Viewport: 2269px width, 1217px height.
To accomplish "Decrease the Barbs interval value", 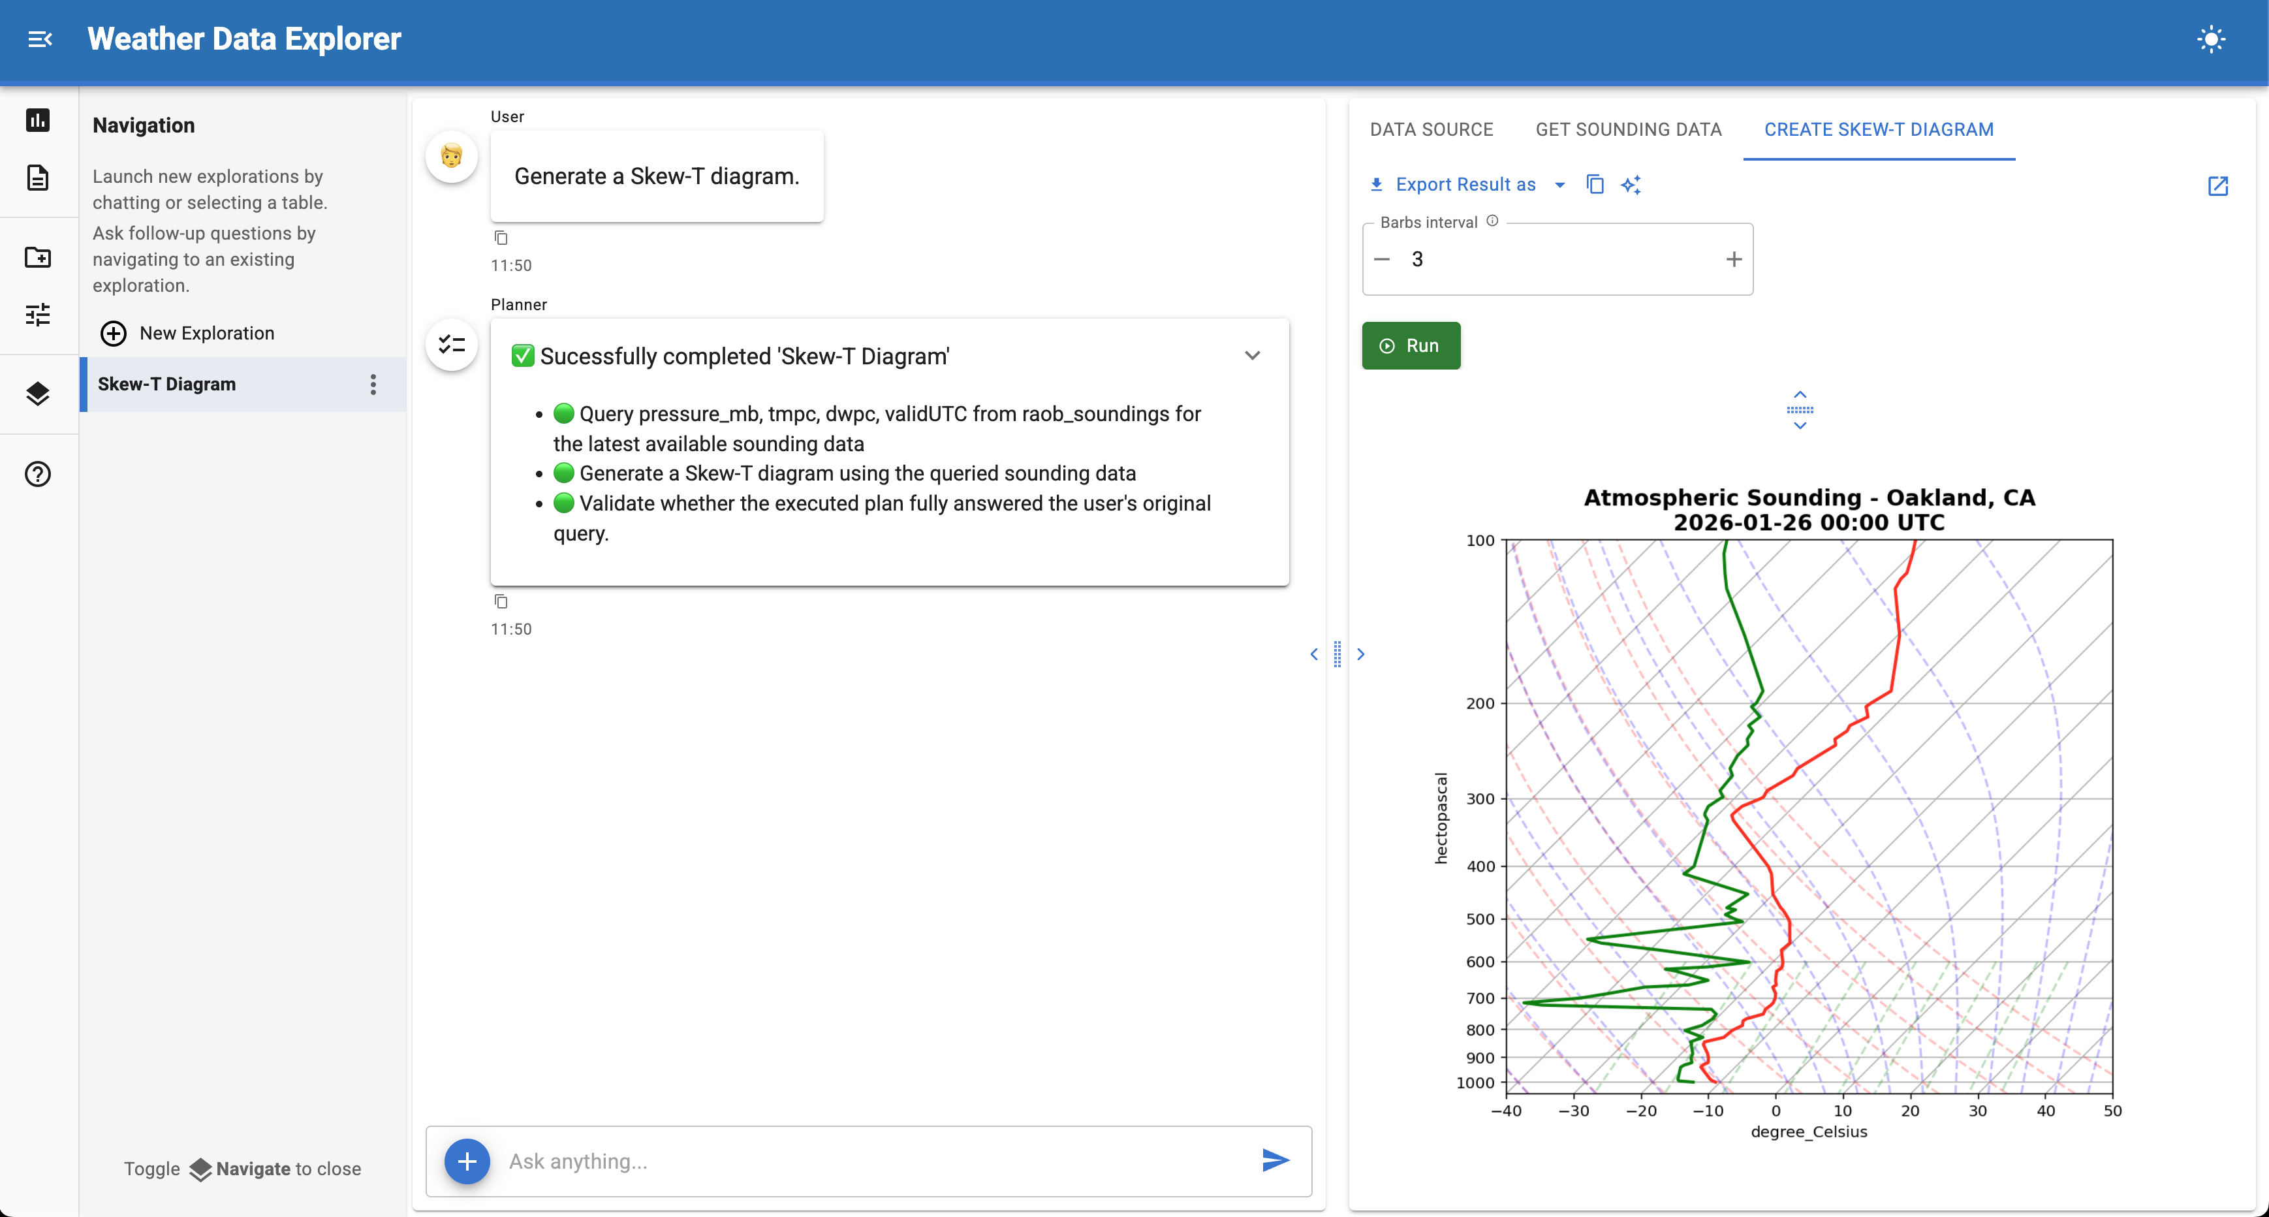I will pyautogui.click(x=1382, y=259).
